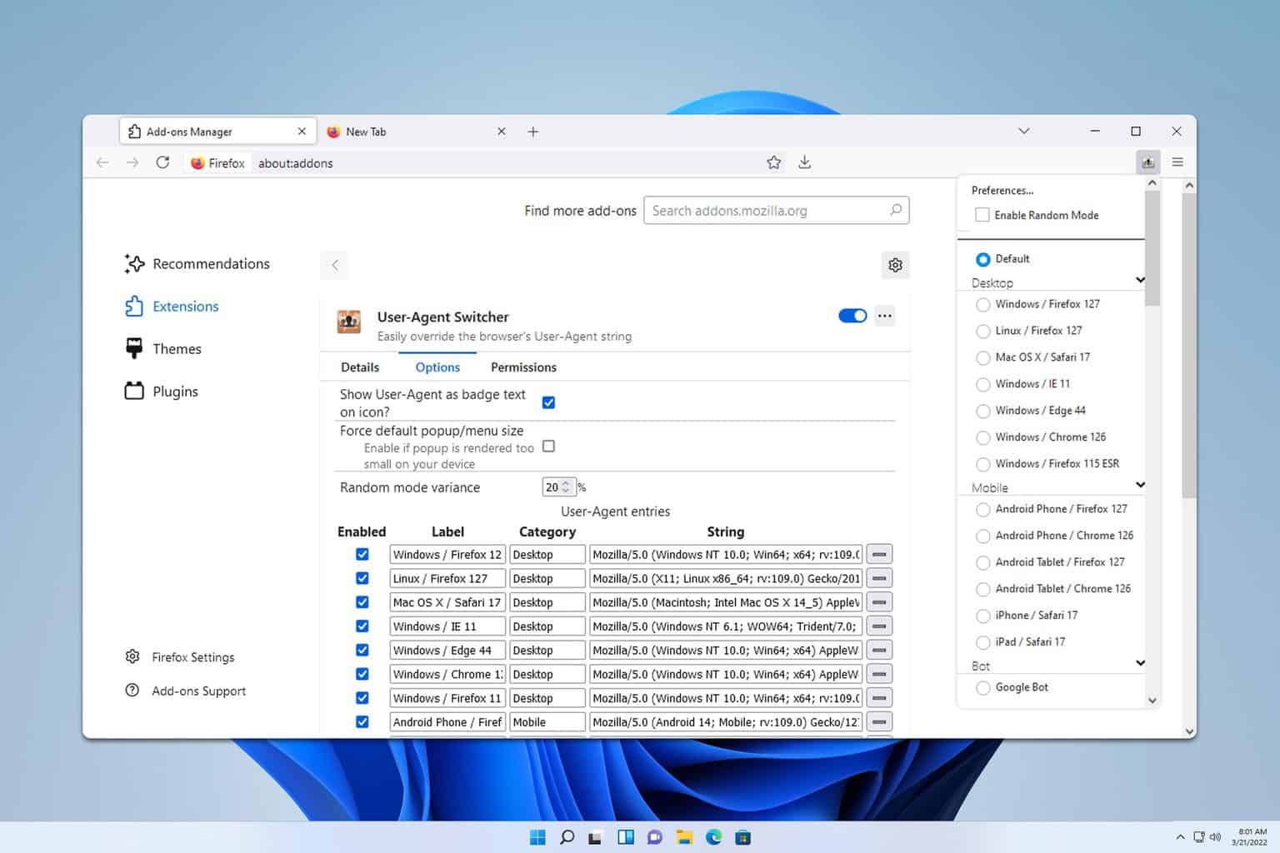Select the Options tab
Screen dimensions: 1280x853
pos(437,367)
